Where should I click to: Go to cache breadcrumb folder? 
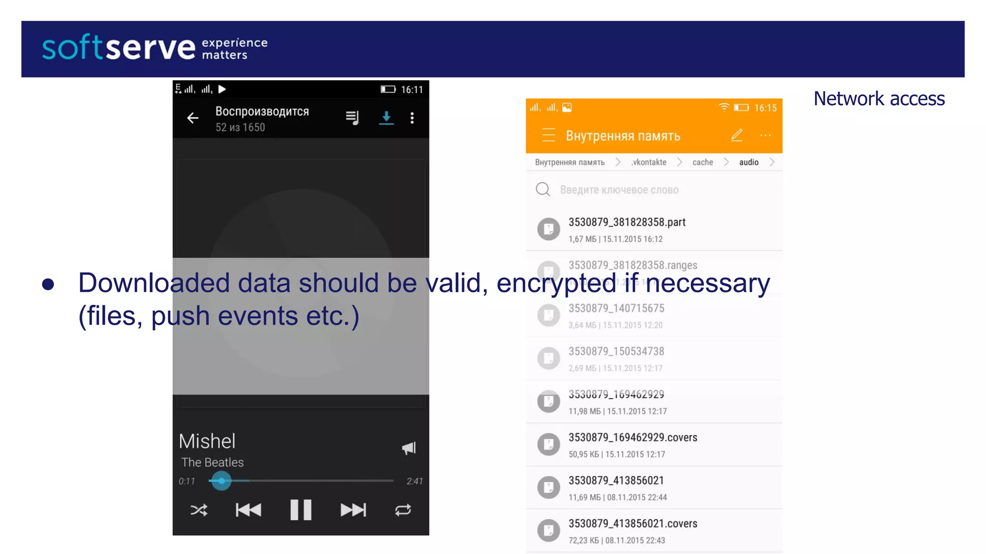[x=702, y=163]
